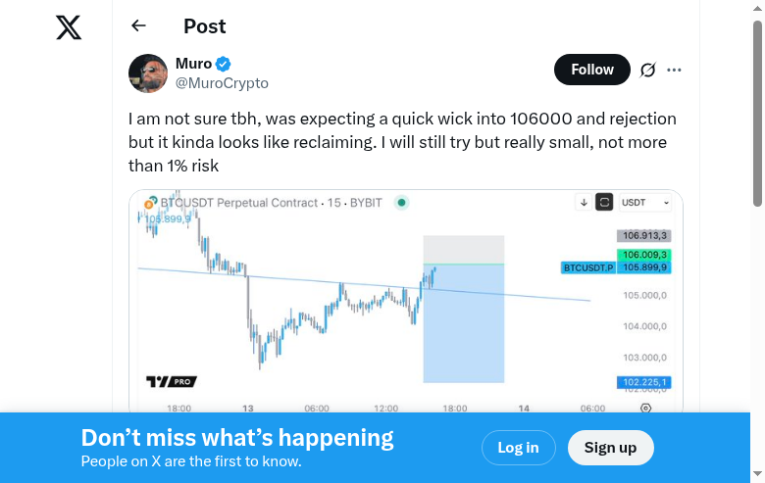
Task: Click the BTCUSDT Perpetual Contract symbol title
Action: click(x=238, y=203)
